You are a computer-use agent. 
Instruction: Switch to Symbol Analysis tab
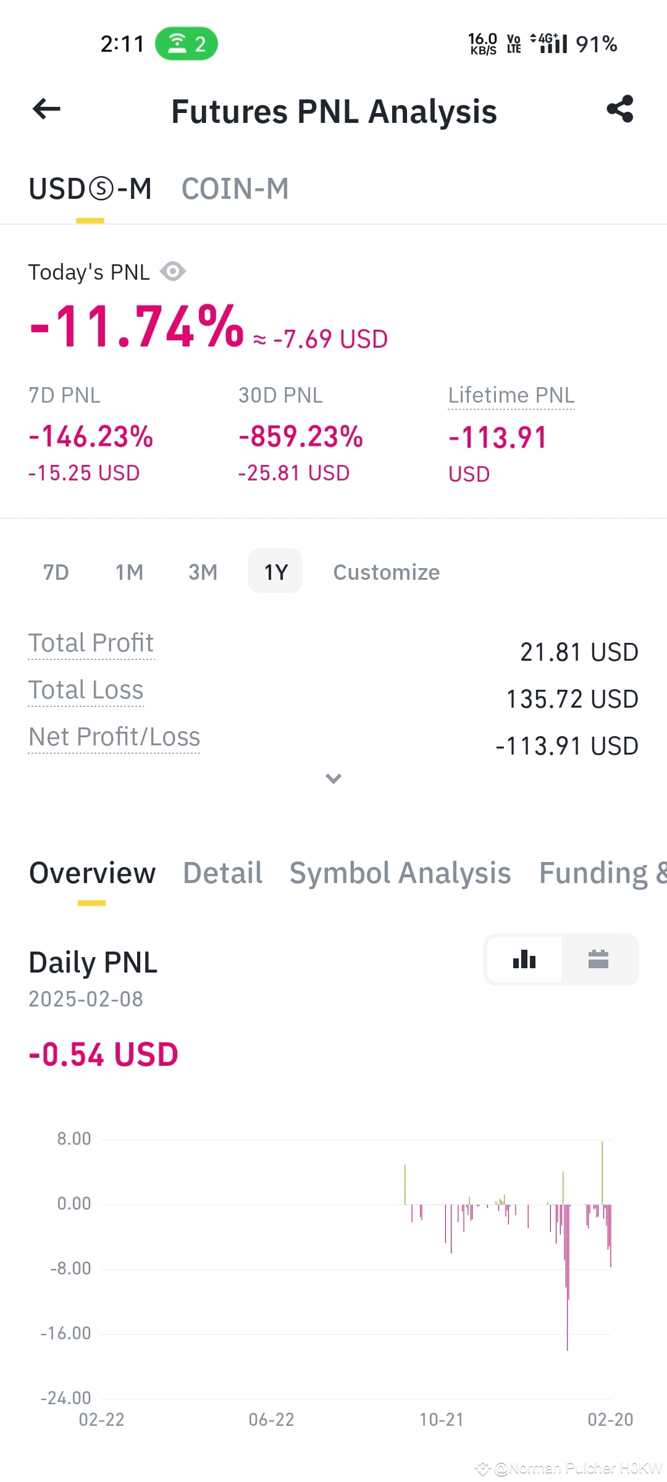tap(400, 873)
